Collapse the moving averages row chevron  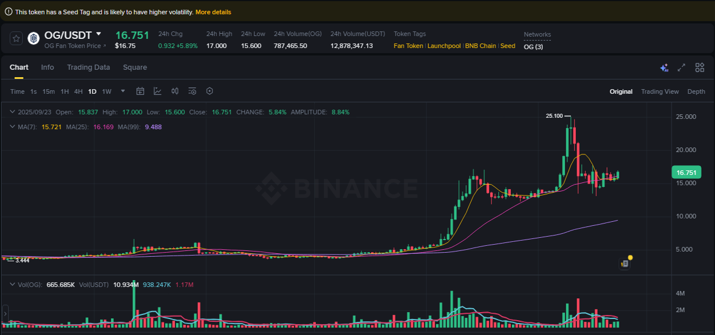(13, 126)
